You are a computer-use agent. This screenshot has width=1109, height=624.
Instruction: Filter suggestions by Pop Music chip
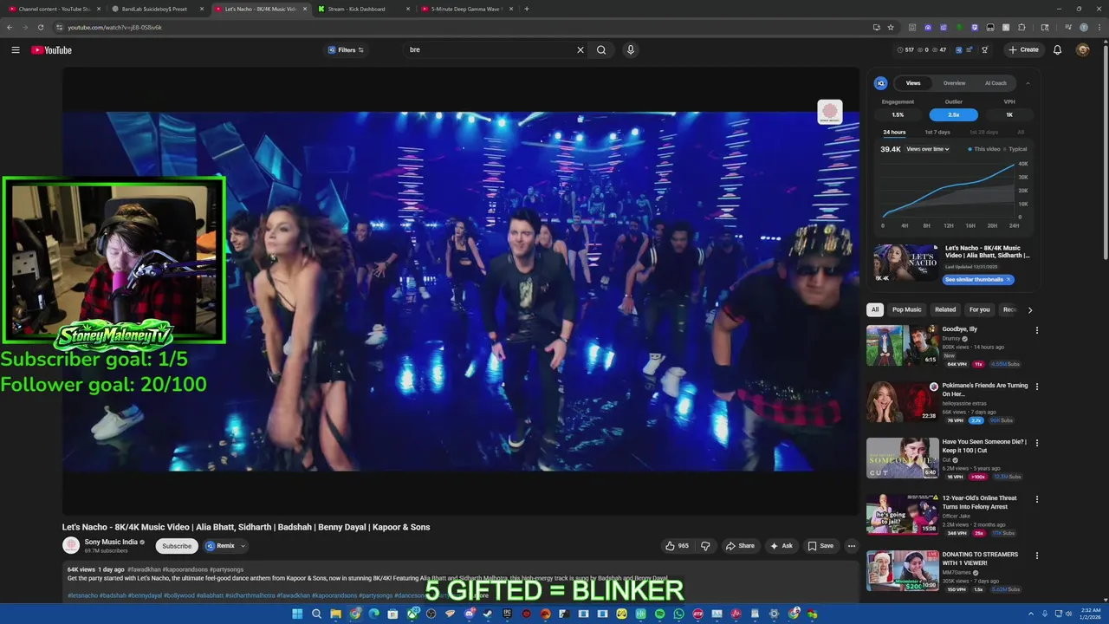(907, 309)
